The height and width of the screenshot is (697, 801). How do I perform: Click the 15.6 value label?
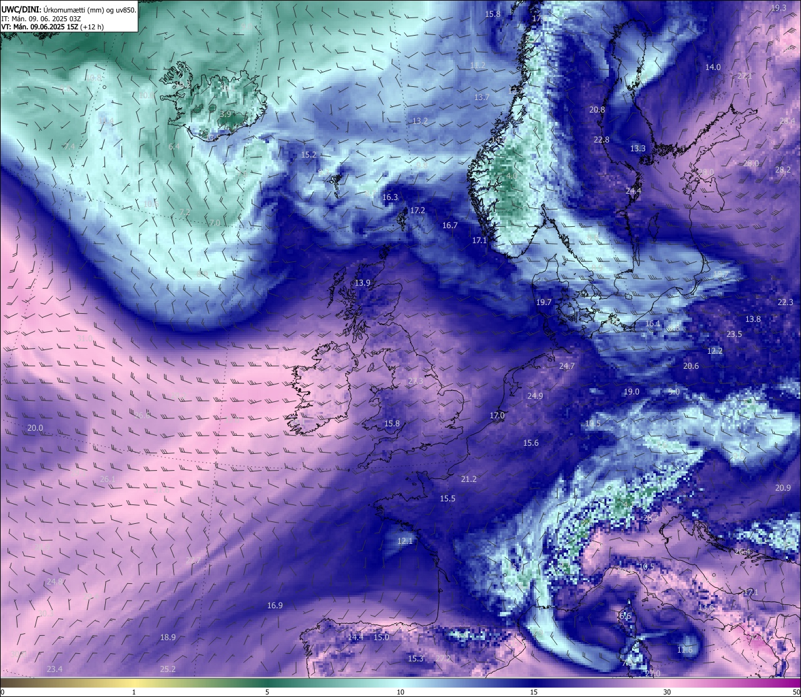[531, 443]
